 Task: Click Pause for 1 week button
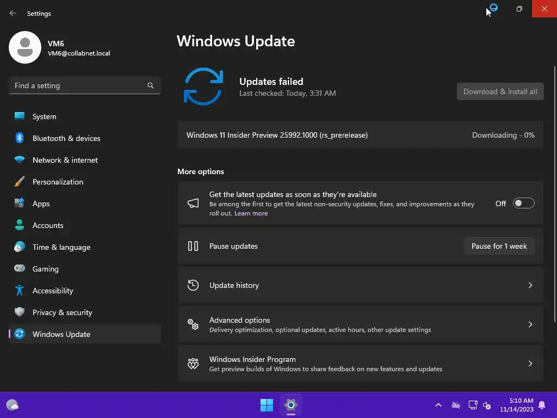pos(499,246)
